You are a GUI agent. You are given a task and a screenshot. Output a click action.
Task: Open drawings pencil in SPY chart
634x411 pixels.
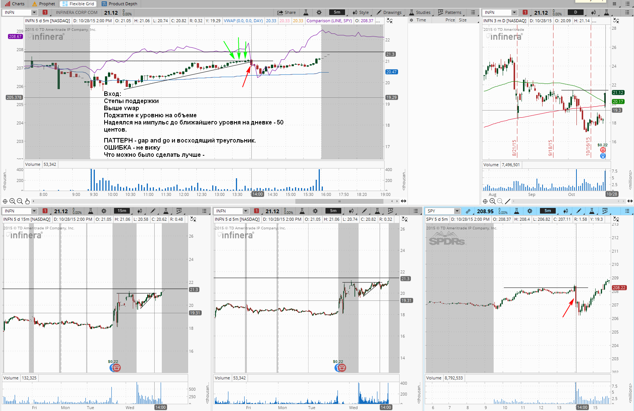point(579,211)
